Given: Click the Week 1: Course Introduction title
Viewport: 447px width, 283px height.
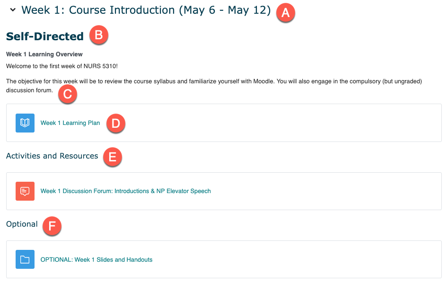Looking at the screenshot, I should tap(146, 10).
